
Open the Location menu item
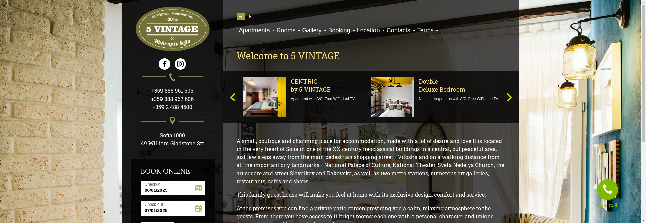click(x=368, y=30)
